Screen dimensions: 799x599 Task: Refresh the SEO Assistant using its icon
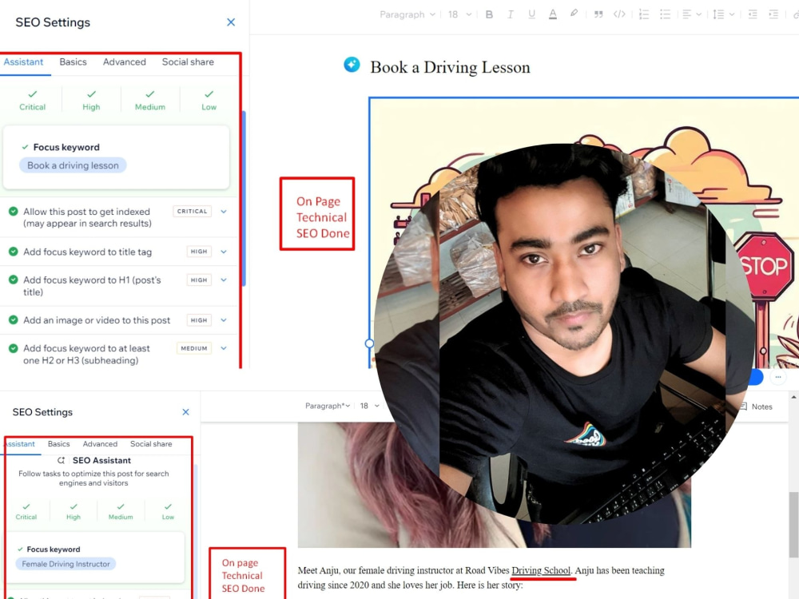tap(62, 461)
